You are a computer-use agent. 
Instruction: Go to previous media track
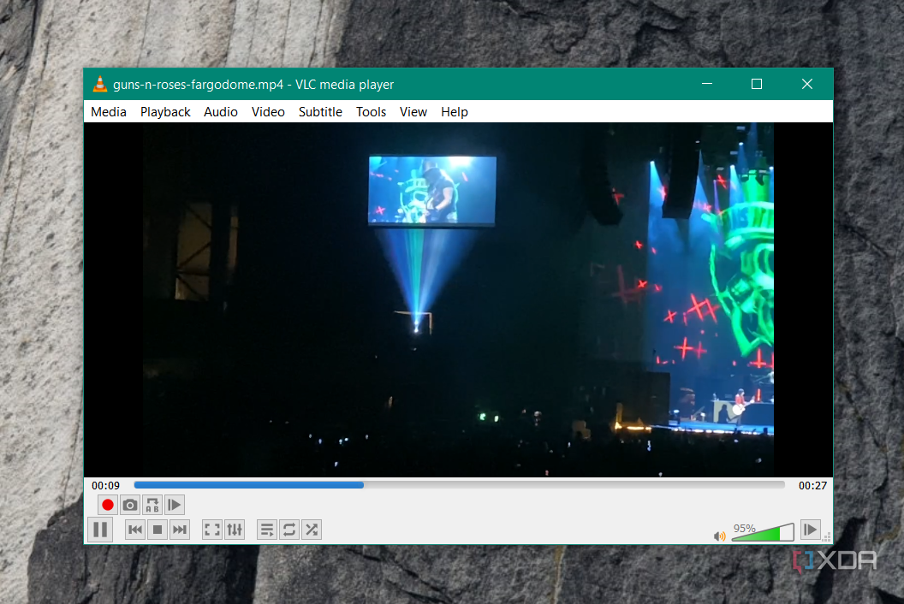coord(135,530)
